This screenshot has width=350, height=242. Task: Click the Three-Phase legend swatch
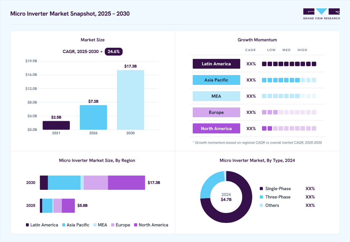click(x=261, y=197)
